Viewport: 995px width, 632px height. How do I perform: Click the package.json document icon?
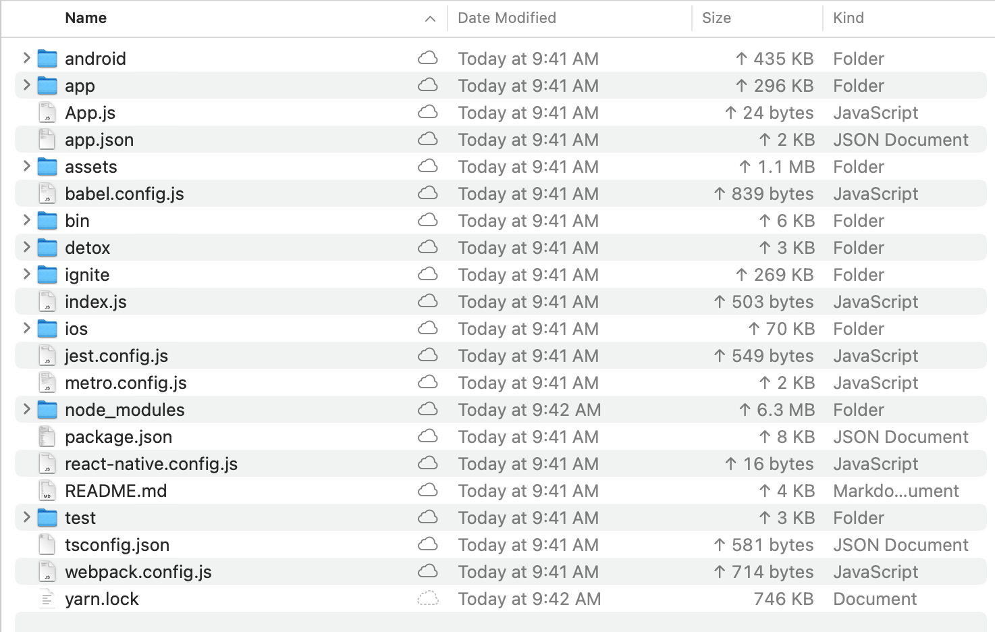(47, 437)
